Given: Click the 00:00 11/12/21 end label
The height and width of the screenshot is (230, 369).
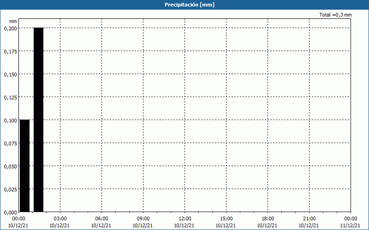Looking at the screenshot, I should coord(350,222).
